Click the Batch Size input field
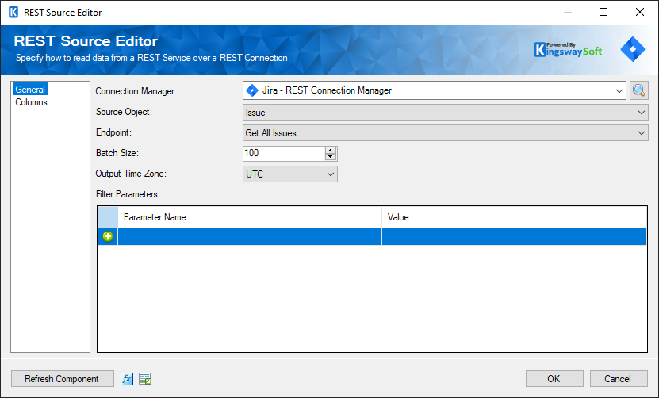Viewport: 659px width, 398px height. tap(284, 153)
